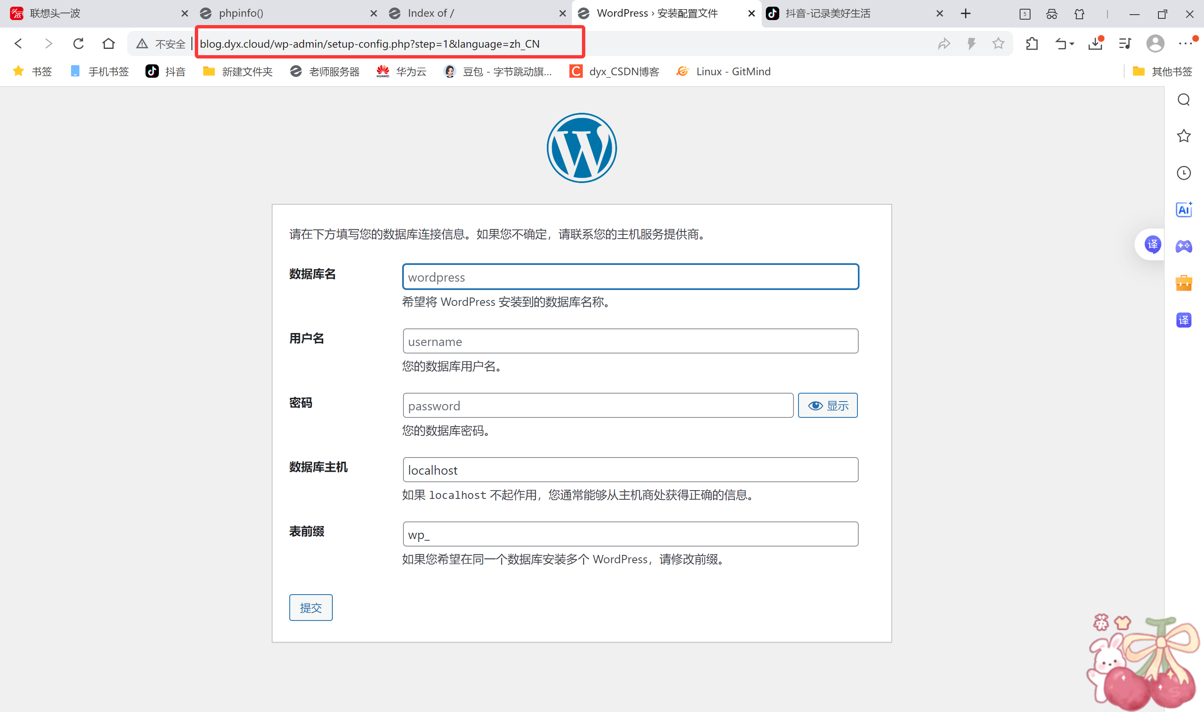
Task: Open the game controller sidebar icon
Action: pos(1184,246)
